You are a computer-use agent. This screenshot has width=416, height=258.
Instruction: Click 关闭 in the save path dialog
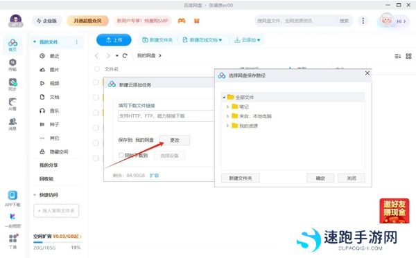click(352, 178)
